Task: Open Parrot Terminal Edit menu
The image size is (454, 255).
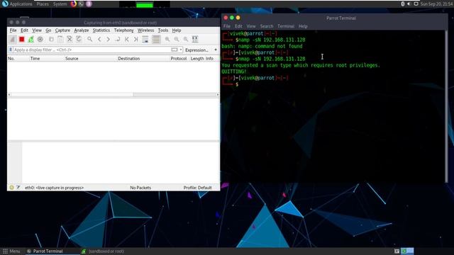Action: pos(238,26)
